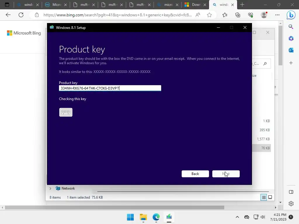Open Tab actions menu icon
This screenshot has height=224, width=299.
[x=7, y=5]
